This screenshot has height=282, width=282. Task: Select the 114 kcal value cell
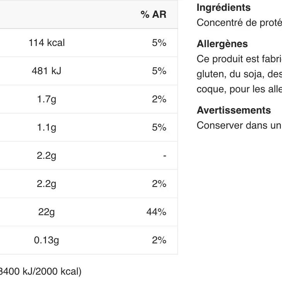pyautogui.click(x=46, y=43)
